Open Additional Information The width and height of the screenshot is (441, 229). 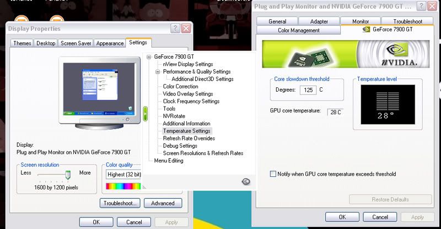point(186,124)
